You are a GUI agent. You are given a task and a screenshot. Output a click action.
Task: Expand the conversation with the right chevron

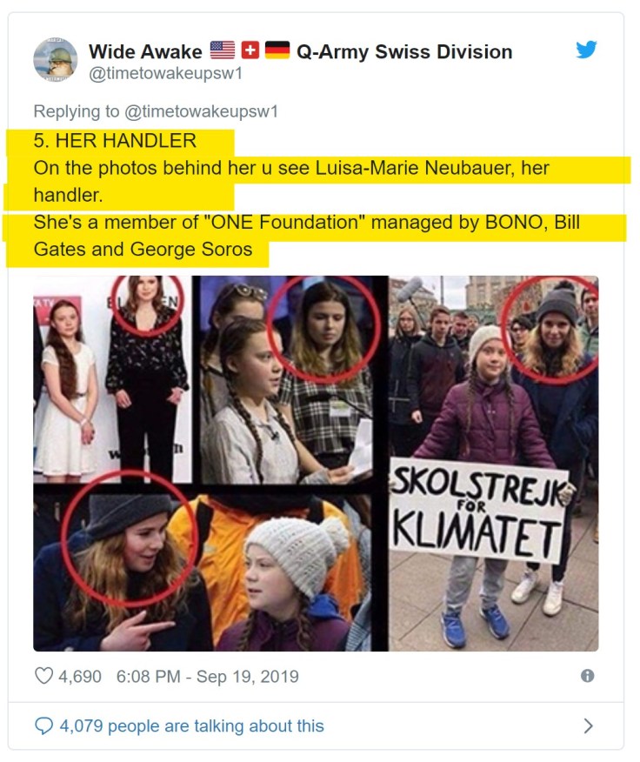click(x=588, y=725)
